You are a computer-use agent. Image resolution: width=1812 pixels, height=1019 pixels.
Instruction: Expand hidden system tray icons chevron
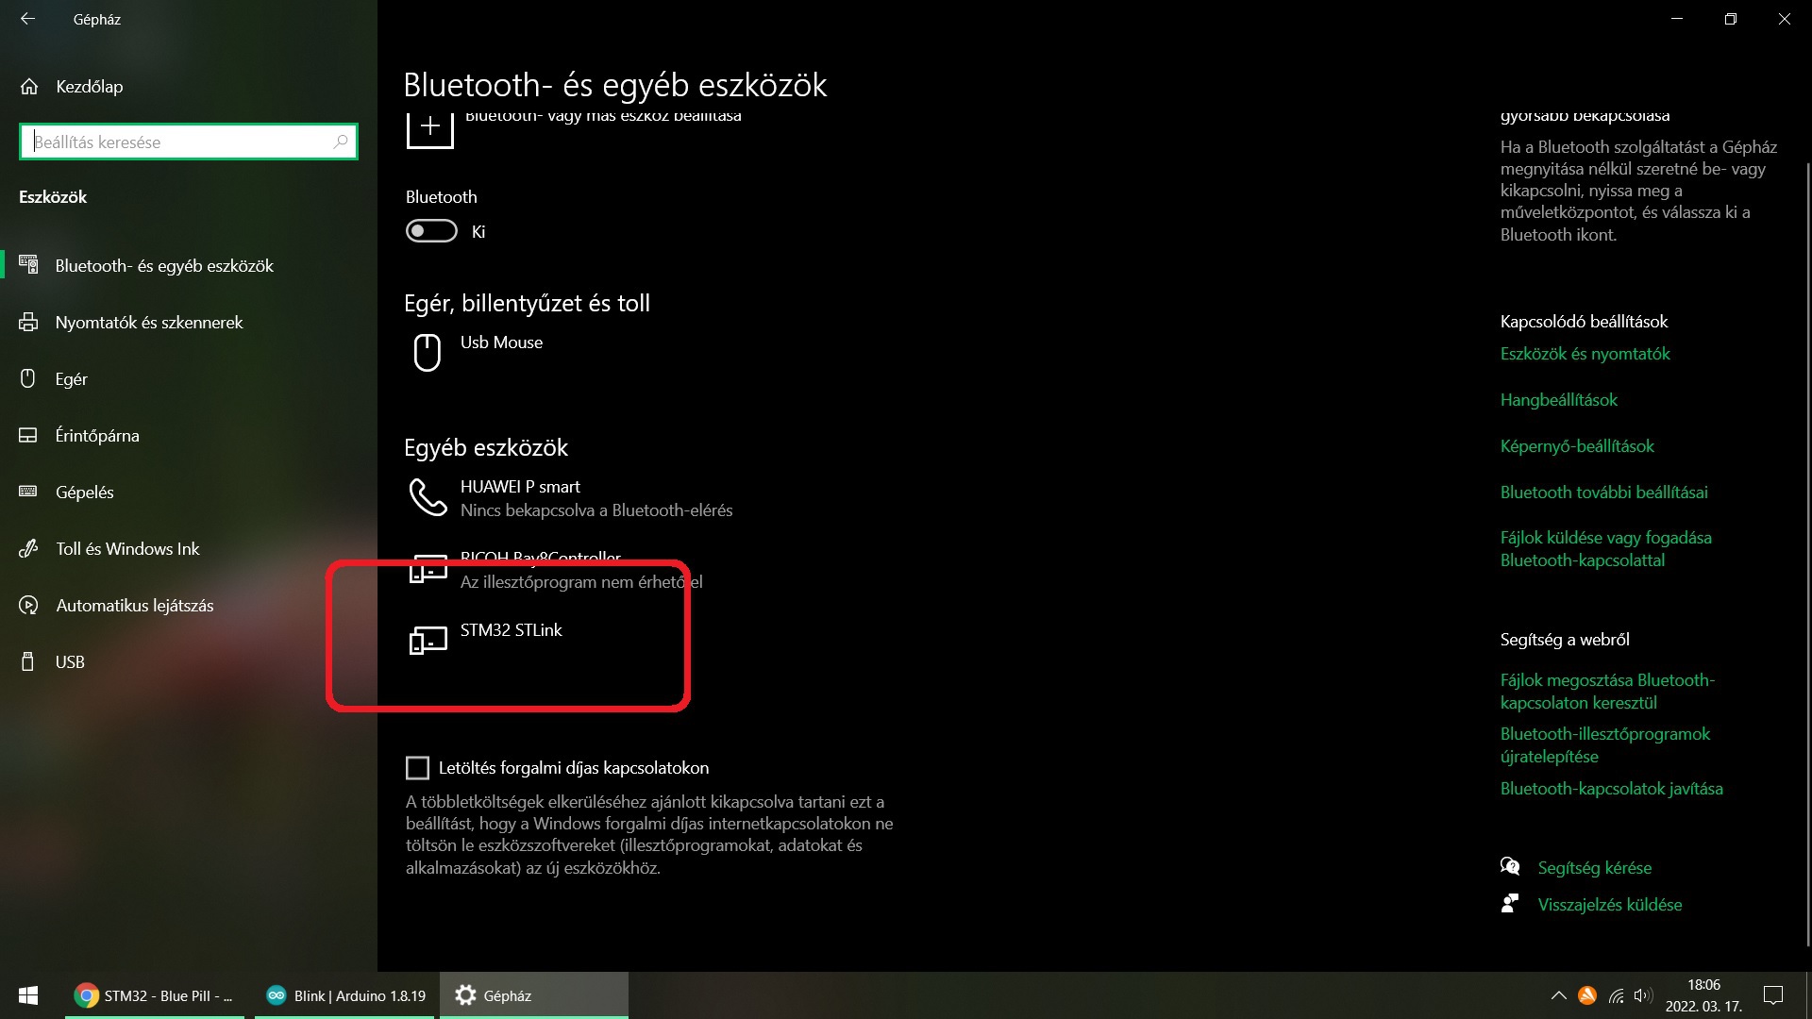(1558, 995)
